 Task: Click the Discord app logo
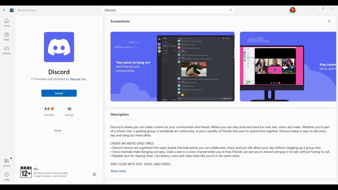click(x=59, y=47)
